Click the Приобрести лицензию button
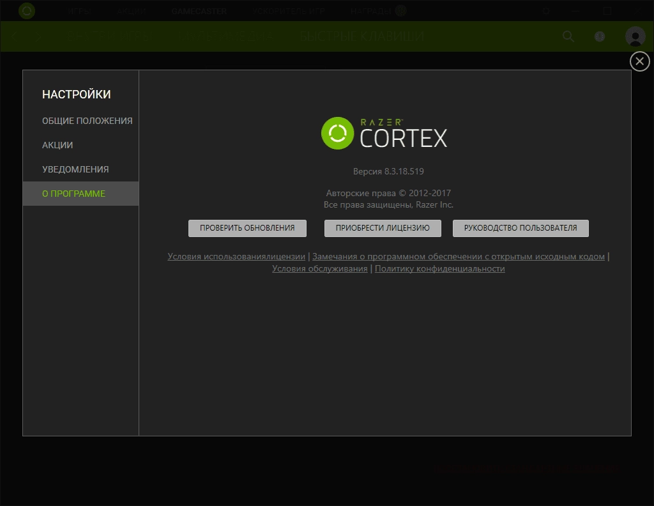The image size is (654, 506). tap(383, 228)
